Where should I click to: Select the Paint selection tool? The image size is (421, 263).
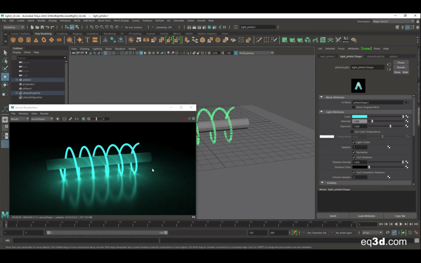5,68
